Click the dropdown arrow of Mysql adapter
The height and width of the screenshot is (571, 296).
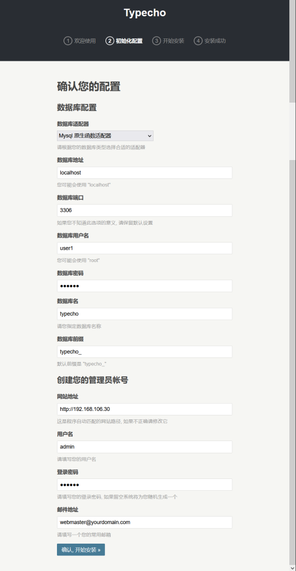coord(149,136)
